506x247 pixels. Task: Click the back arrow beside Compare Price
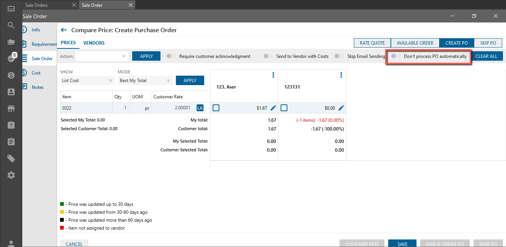pos(64,30)
